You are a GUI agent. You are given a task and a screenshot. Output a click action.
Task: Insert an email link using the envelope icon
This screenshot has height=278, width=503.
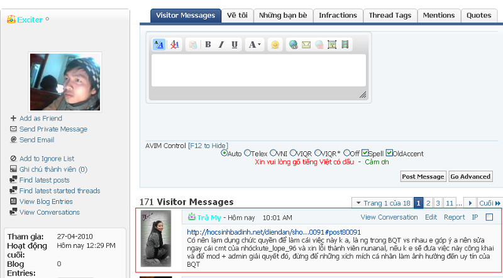[x=306, y=45]
